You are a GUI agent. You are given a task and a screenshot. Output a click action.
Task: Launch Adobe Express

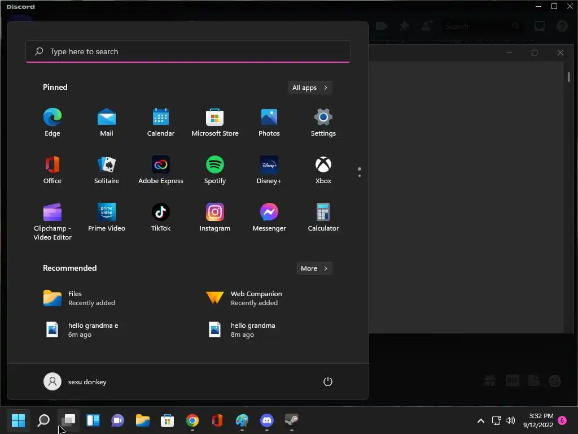tap(161, 170)
